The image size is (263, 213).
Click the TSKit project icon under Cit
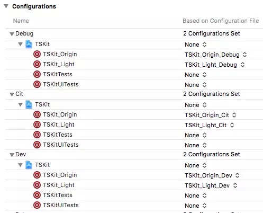[29, 104]
